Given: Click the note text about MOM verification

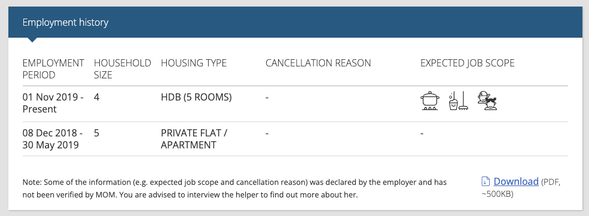Looking at the screenshot, I should pos(235,188).
